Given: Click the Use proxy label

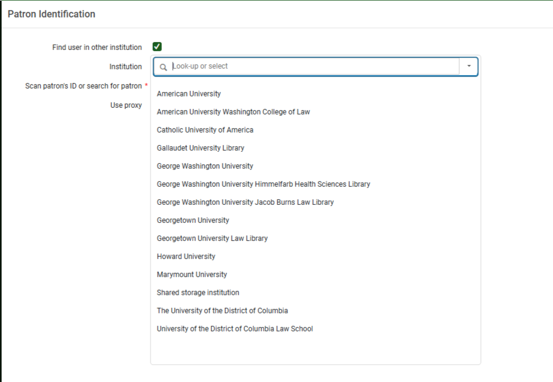Looking at the screenshot, I should (x=126, y=105).
